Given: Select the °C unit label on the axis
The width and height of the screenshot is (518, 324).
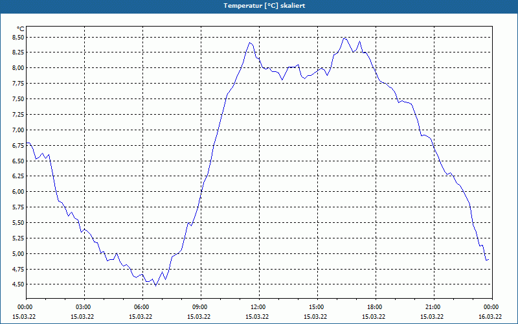Looking at the screenshot, I should pyautogui.click(x=21, y=29).
